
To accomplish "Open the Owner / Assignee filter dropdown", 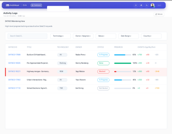I will point(83,36).
